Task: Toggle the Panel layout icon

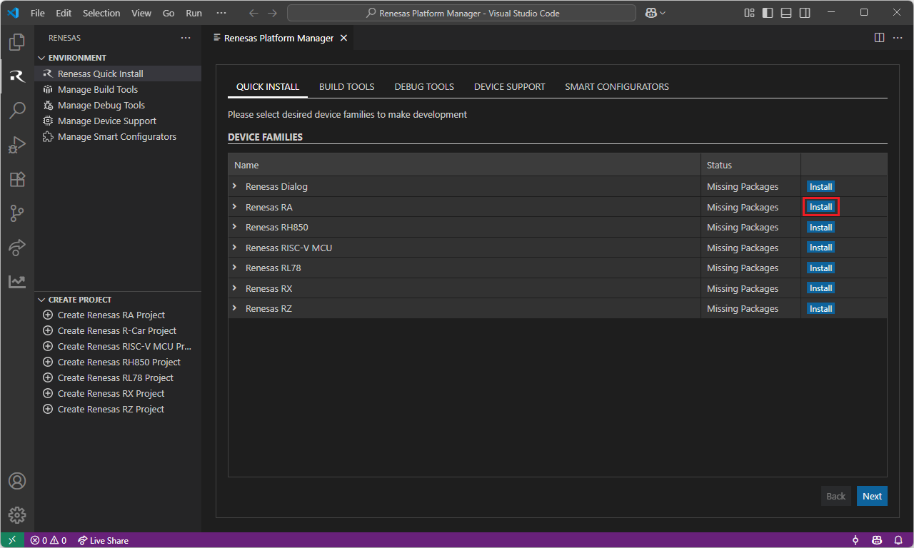Action: click(786, 13)
